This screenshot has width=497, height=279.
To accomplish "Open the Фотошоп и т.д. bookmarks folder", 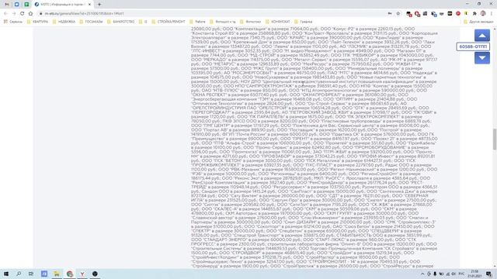I will (x=223, y=22).
